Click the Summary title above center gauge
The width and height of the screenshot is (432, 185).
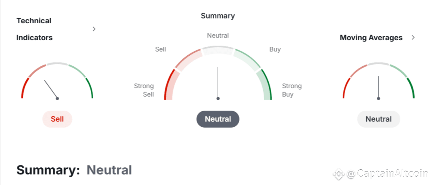click(218, 16)
